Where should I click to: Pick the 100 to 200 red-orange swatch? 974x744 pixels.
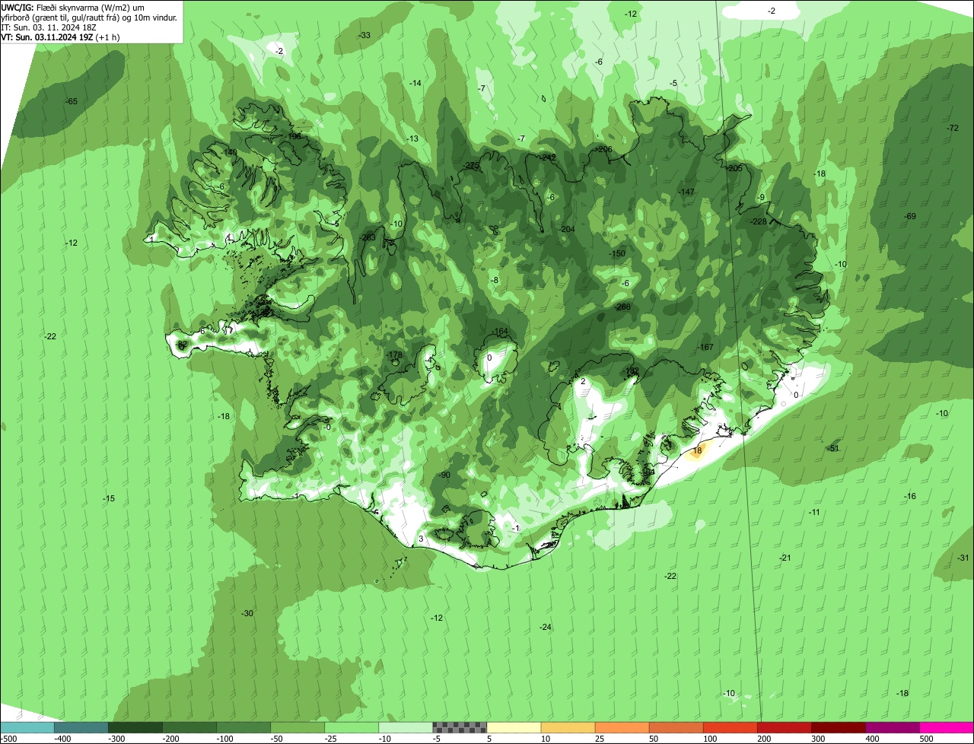coord(730,727)
